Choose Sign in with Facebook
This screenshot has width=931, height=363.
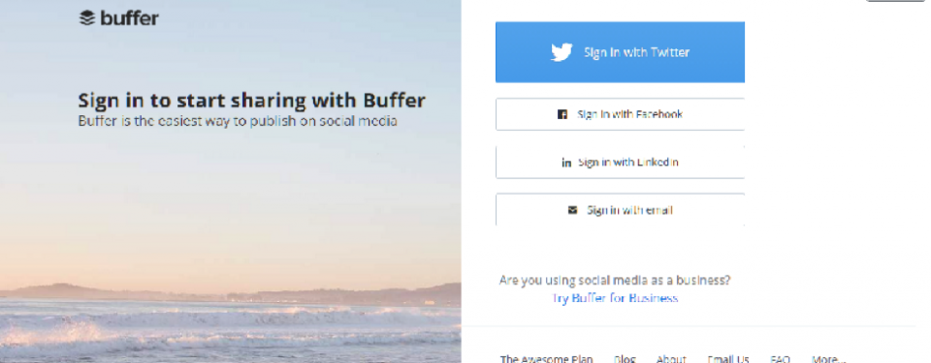pos(620,114)
